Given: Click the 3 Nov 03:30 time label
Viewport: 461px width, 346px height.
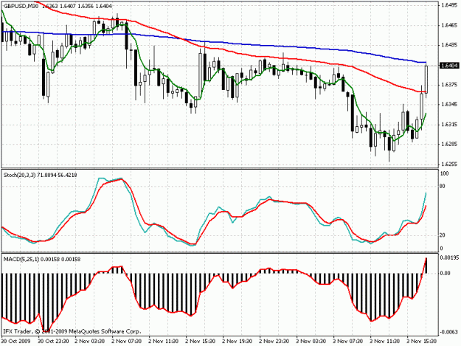Looking at the screenshot, I should point(311,342).
